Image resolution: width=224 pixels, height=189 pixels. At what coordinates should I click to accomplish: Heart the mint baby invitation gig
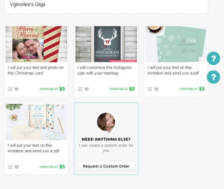coord(156,89)
